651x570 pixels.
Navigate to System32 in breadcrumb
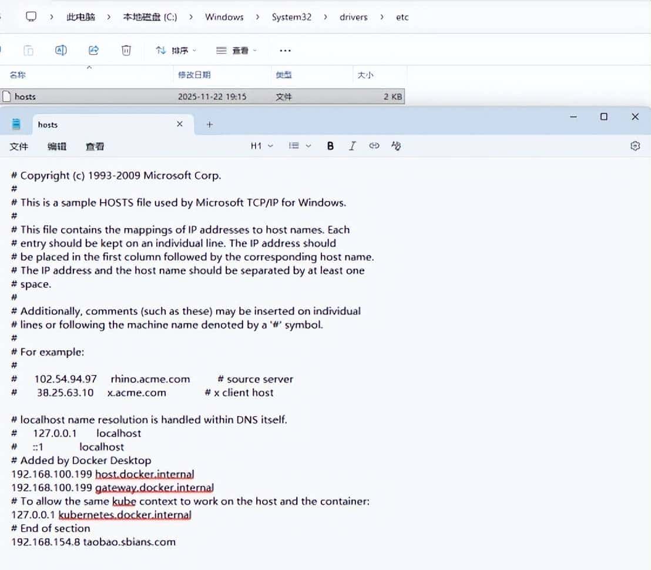[x=291, y=17]
